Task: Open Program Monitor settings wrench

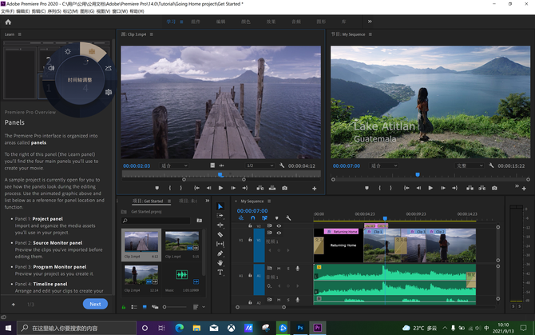Action: [491, 166]
